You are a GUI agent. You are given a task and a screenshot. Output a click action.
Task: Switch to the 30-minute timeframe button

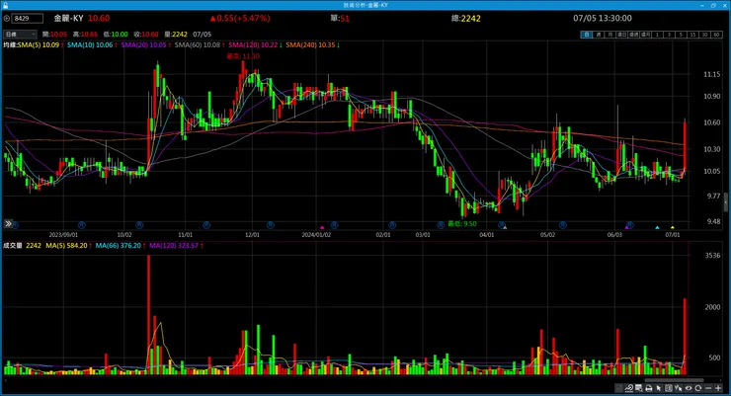pyautogui.click(x=704, y=35)
